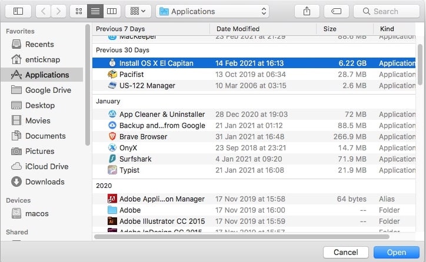
Task: Open Desktop in the sidebar
Action: pyautogui.click(x=42, y=105)
